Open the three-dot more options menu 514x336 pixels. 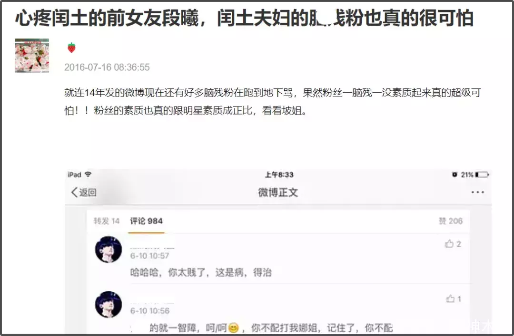pos(477,192)
